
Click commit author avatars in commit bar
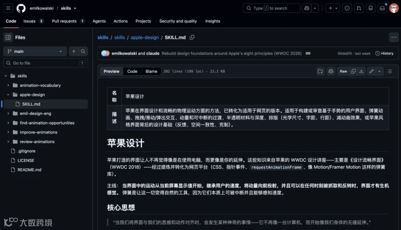coord(105,54)
